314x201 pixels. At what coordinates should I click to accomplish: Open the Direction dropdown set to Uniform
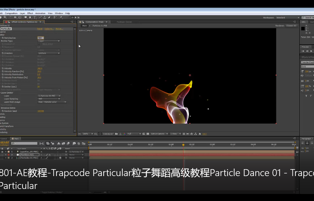pos(49,53)
